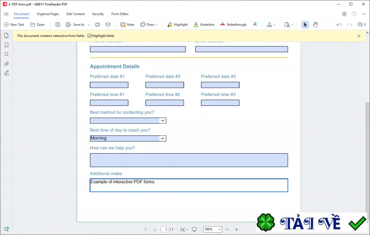Switch to the Document tab
This screenshot has height=235, width=370.
click(x=21, y=14)
